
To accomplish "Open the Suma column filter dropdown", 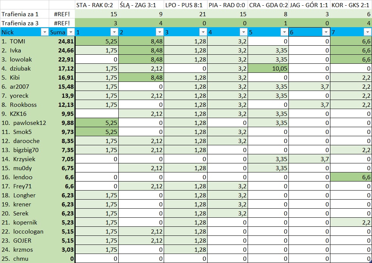I will [x=70, y=32].
